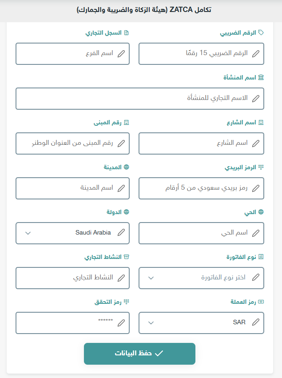
Task: Select the الاسم التجاري للمنشأة input field
Action: click(x=139, y=98)
